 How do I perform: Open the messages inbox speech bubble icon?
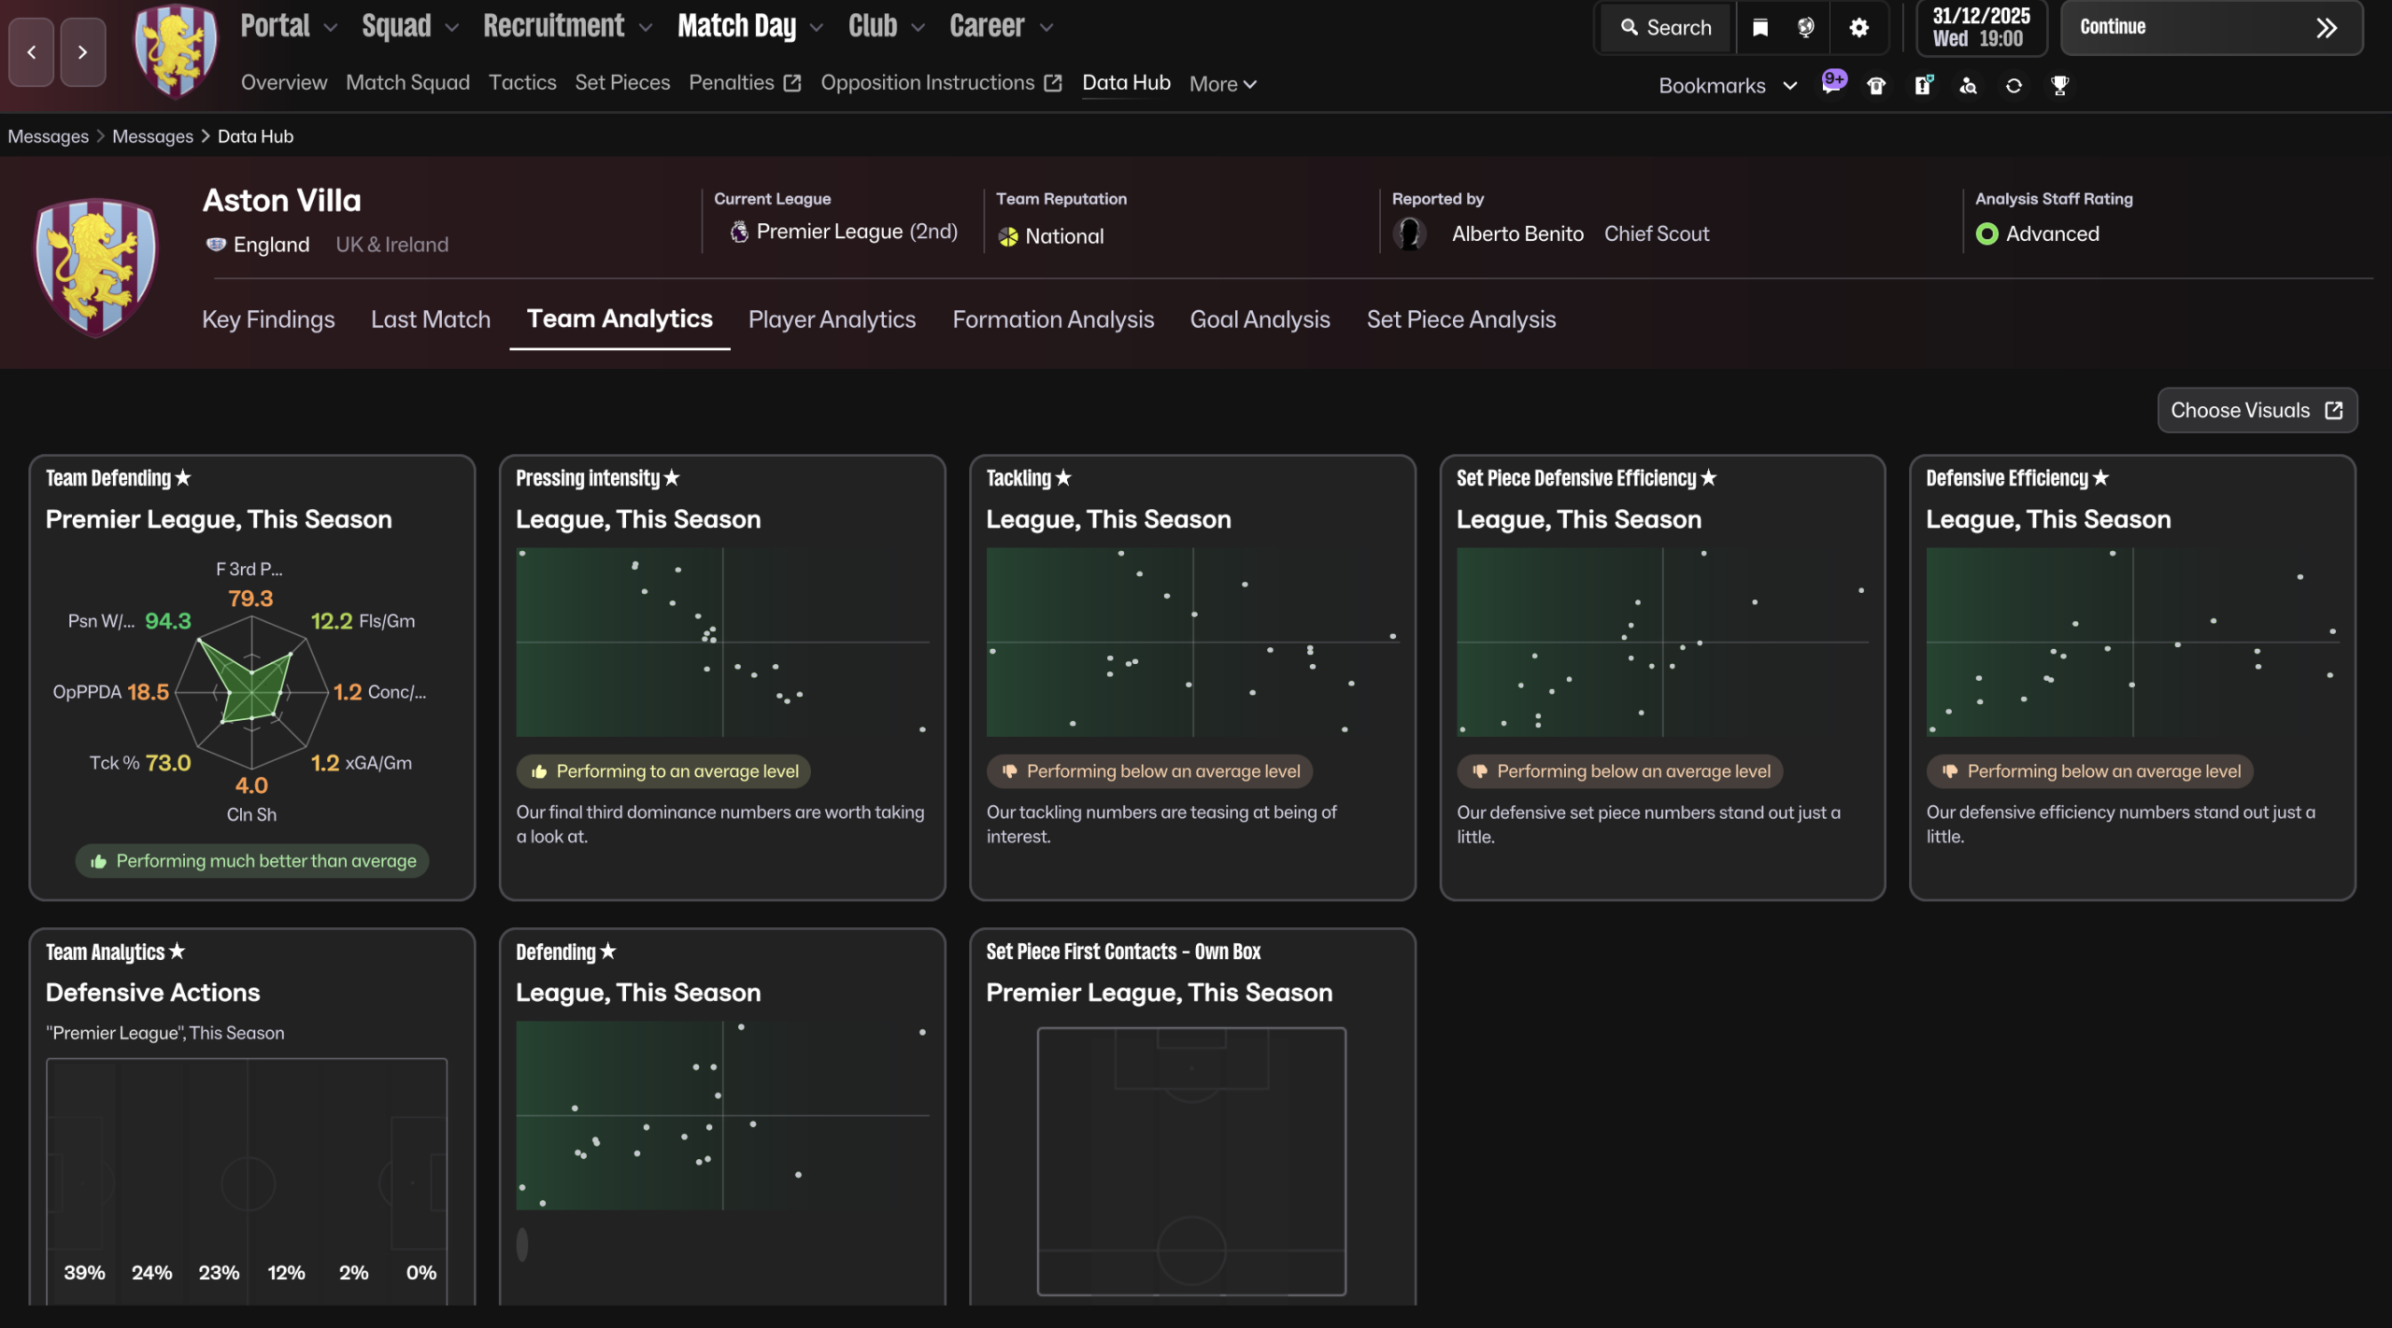click(x=1832, y=84)
